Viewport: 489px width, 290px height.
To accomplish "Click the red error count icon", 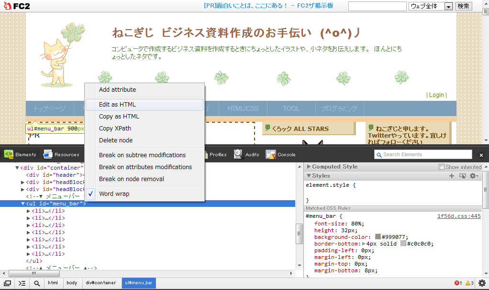I will pos(456,283).
